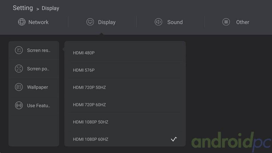Screen dimensions: 272x153
Task: Click the Other menu-lines icon
Action: click(x=226, y=22)
